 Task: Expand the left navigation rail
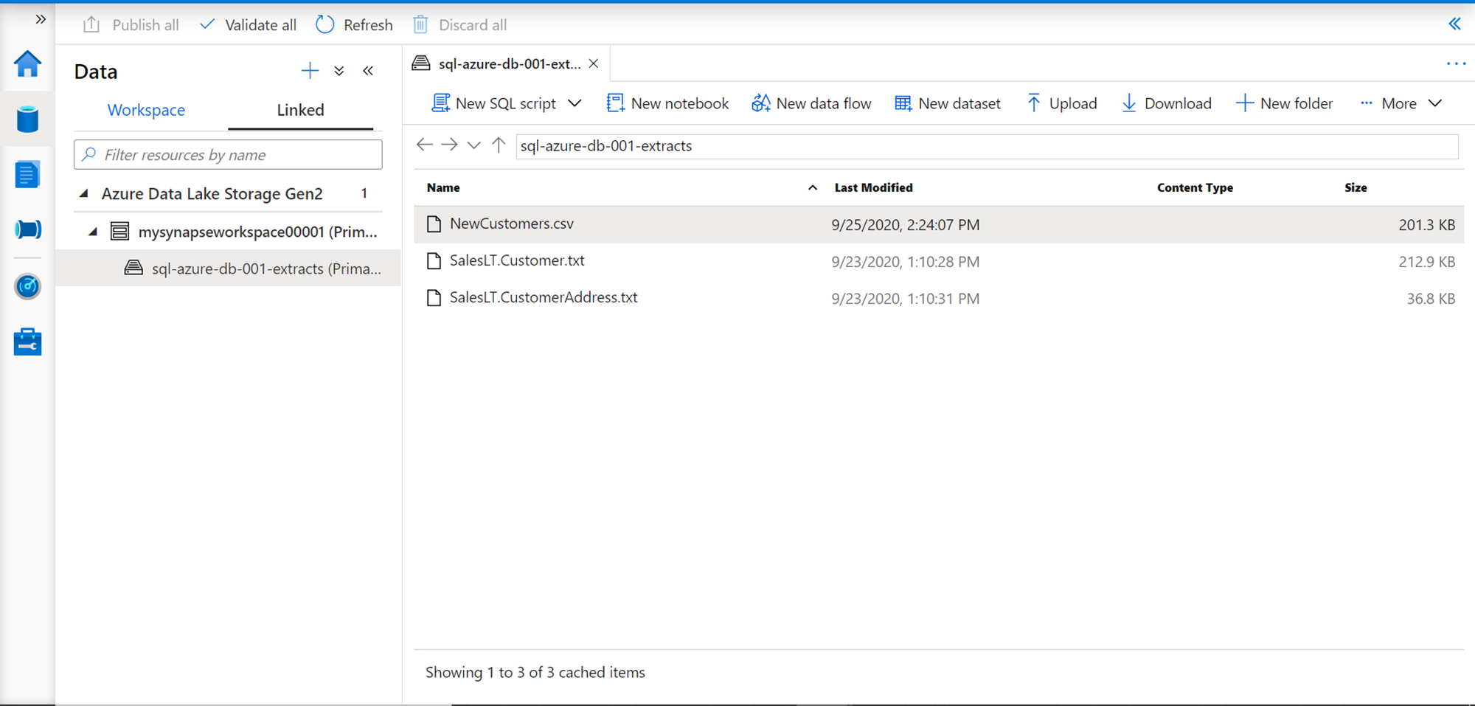[41, 19]
